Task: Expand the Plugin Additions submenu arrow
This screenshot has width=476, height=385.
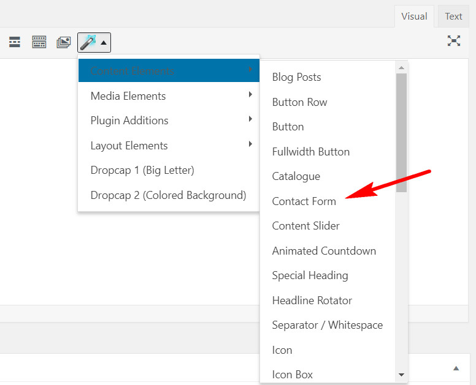Action: pyautogui.click(x=250, y=119)
